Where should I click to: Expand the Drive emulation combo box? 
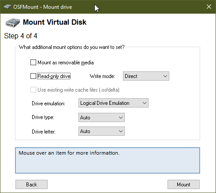coord(113,103)
